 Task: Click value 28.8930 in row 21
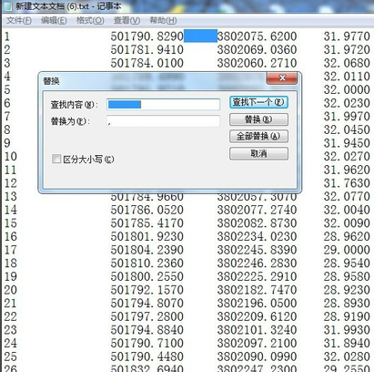[x=347, y=303]
